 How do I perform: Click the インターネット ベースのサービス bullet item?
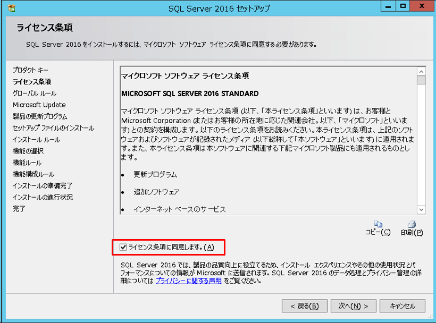180,209
